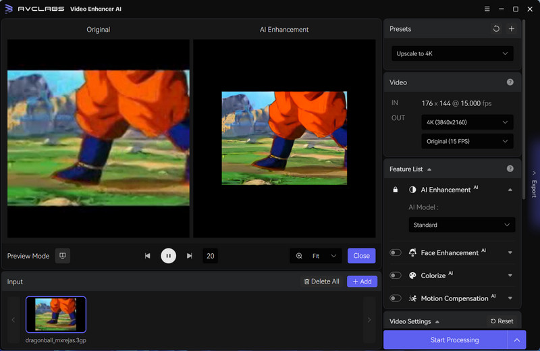Screen dimensions: 540x351
Task: Pause the video preview
Action: 168,256
